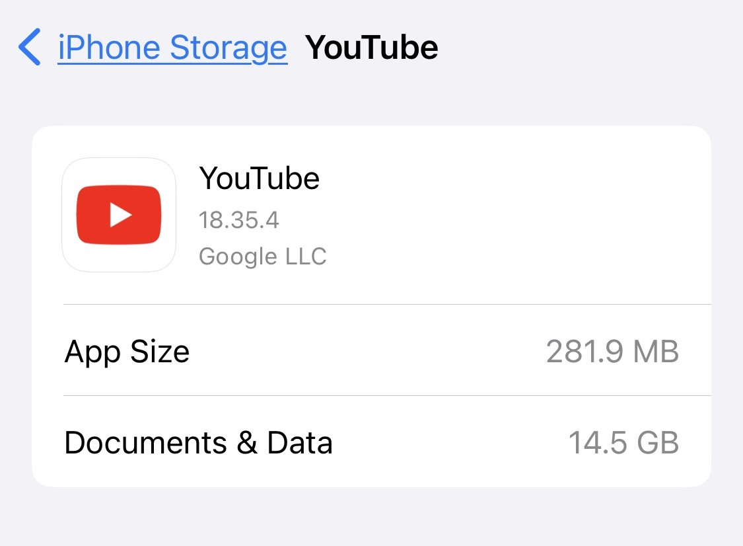This screenshot has height=546, width=743.
Task: Click the word Storage in the back link
Action: pos(229,48)
